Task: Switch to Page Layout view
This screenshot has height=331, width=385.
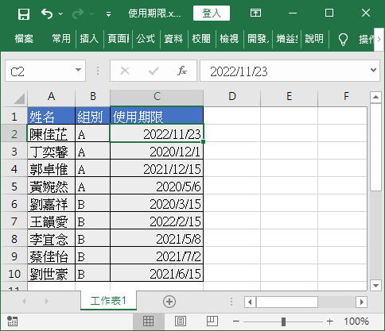Action: [x=181, y=321]
